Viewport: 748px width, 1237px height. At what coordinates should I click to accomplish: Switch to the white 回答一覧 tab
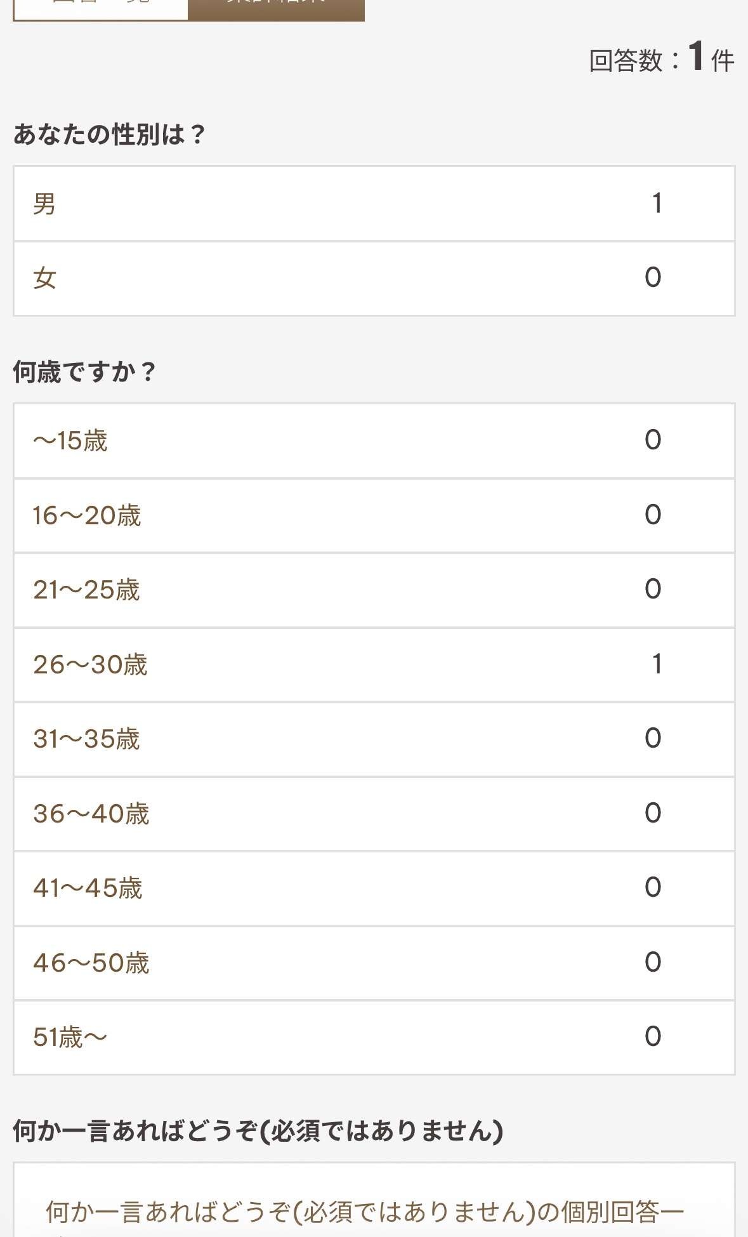(x=100, y=8)
